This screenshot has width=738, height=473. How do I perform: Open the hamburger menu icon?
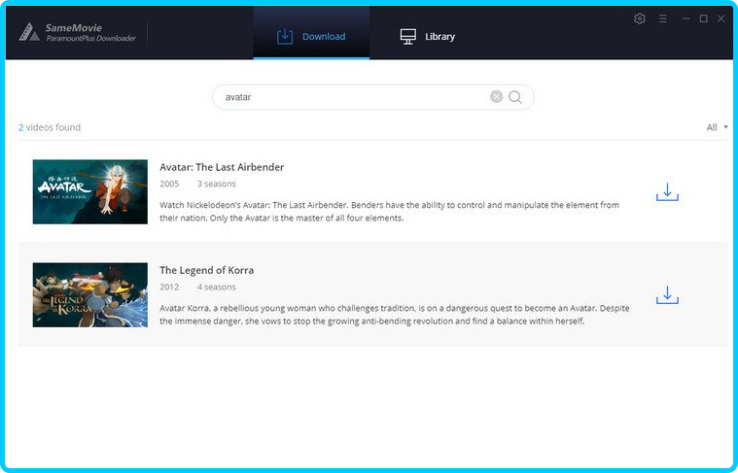point(663,18)
